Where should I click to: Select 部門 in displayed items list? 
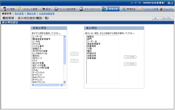[x=89, y=39]
